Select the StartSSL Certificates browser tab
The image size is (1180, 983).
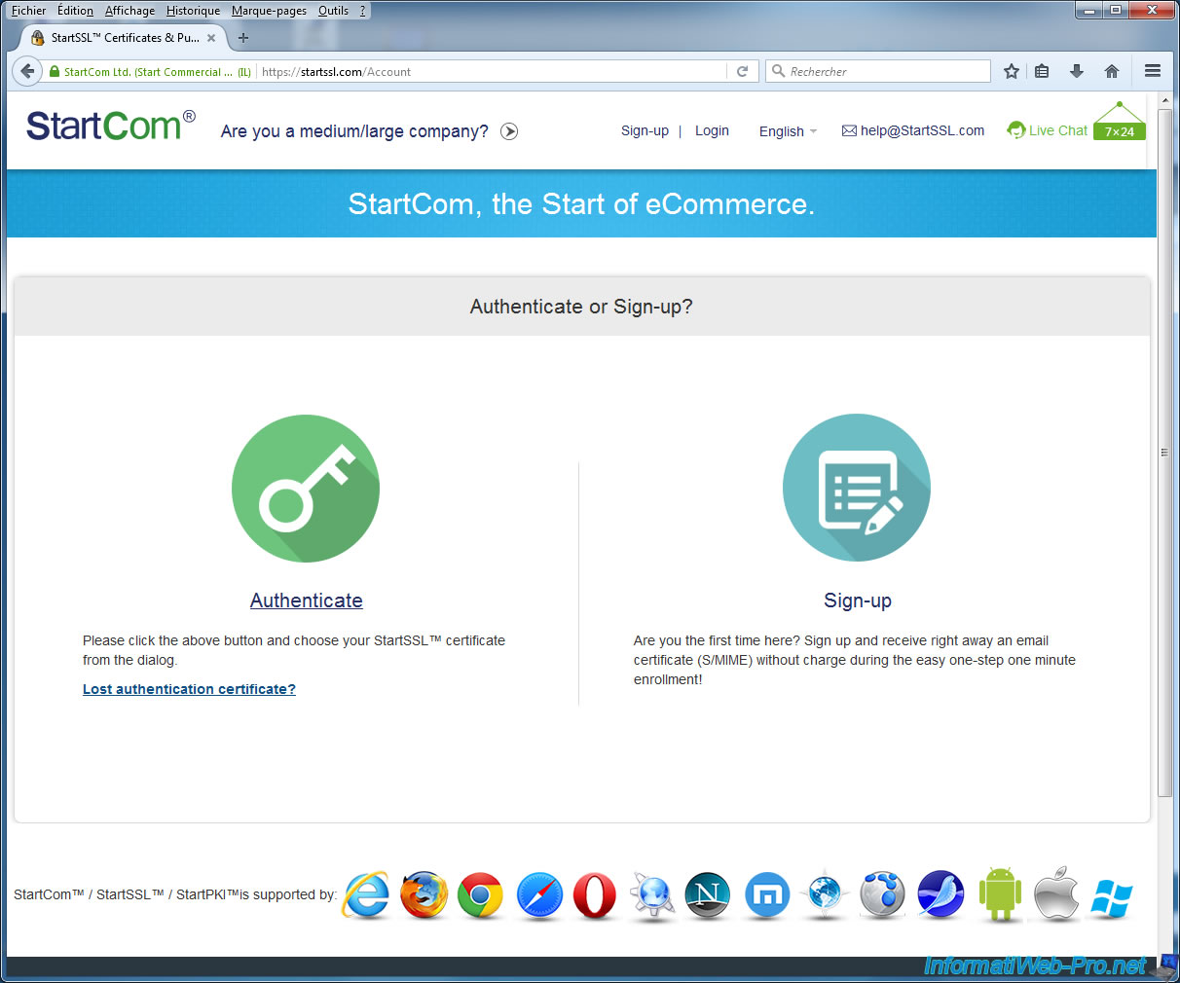point(124,38)
